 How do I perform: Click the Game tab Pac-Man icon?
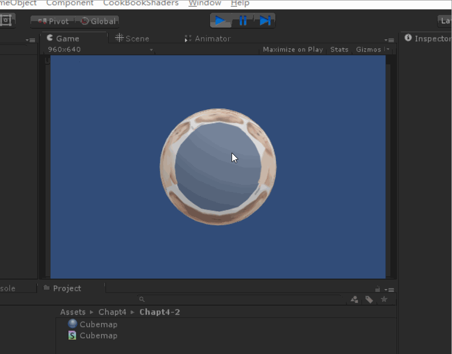(x=50, y=38)
